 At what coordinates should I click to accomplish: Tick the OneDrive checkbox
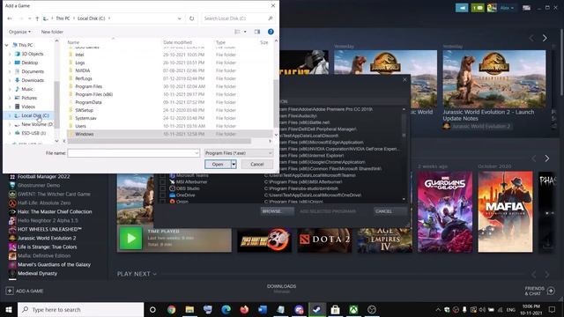pos(162,195)
